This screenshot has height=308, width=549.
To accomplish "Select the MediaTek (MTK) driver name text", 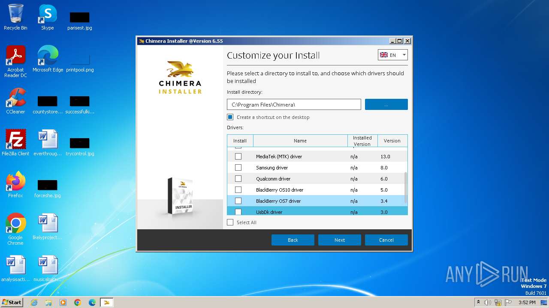I will pos(279,157).
